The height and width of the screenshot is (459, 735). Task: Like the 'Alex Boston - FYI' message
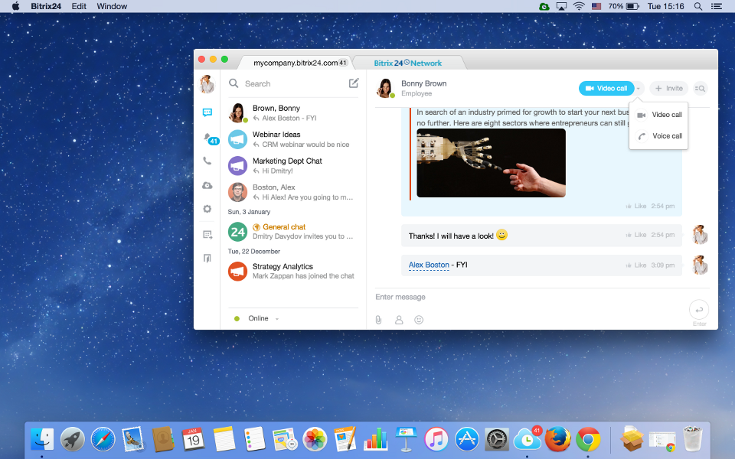(636, 265)
